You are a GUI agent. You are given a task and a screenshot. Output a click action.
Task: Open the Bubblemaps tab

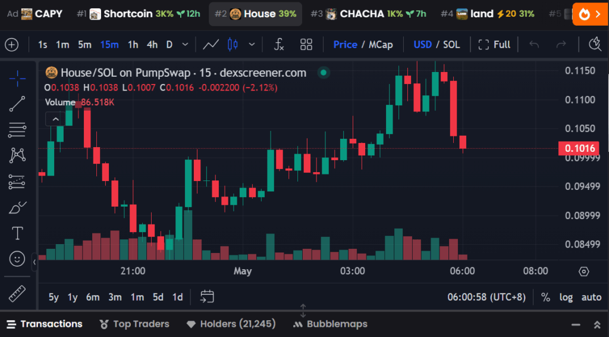(331, 324)
